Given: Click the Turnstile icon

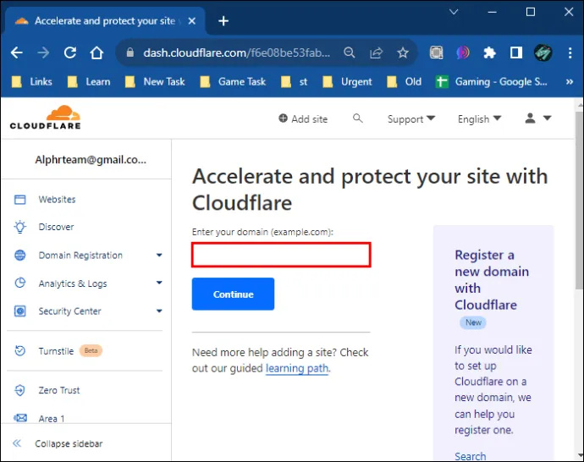Looking at the screenshot, I should click(20, 350).
